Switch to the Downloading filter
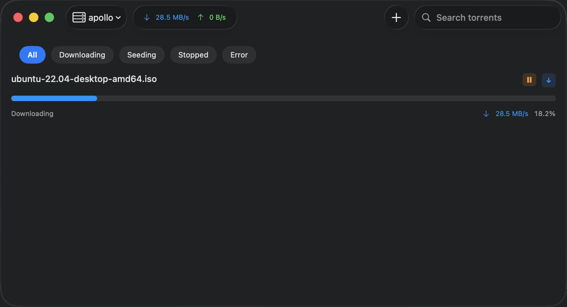 [82, 55]
